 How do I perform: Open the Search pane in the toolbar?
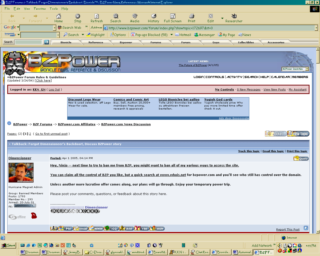point(115,18)
